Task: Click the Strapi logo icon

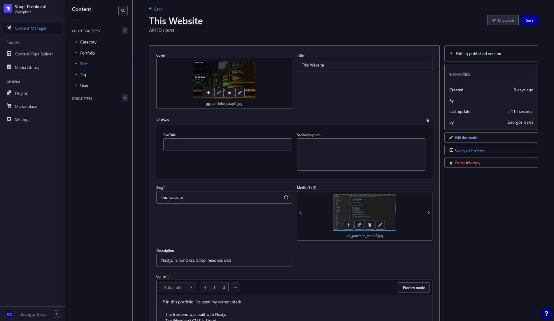Action: pyautogui.click(x=8, y=8)
